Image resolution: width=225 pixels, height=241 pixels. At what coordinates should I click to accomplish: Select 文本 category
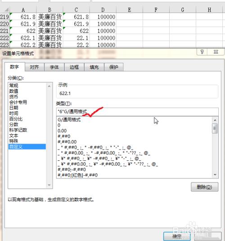tap(27, 136)
